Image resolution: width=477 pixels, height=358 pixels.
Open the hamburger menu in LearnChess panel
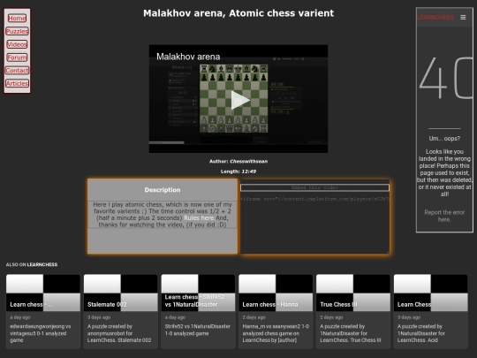coord(463,18)
